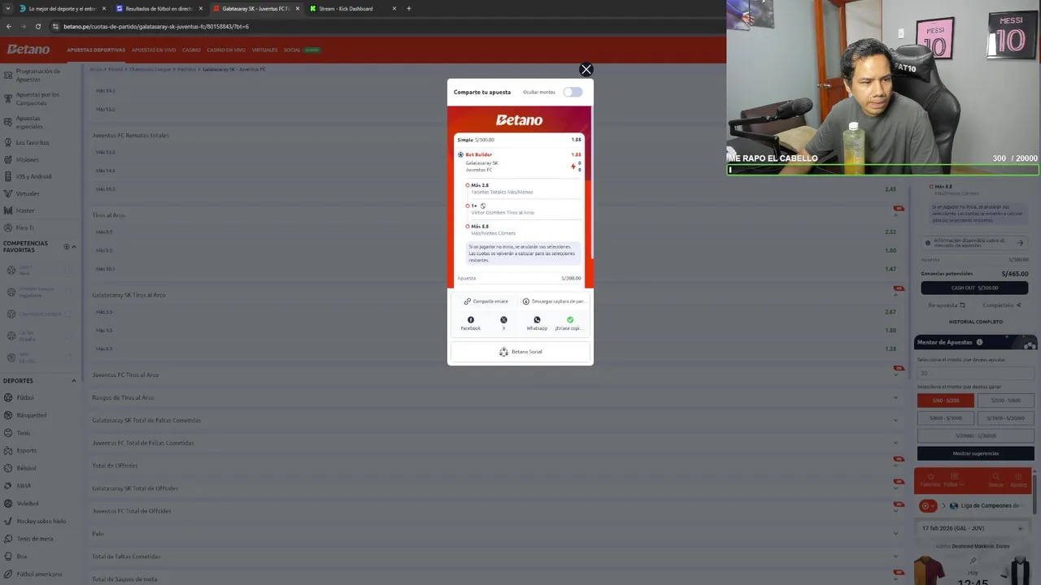Open Apuestas en Vivo tab
This screenshot has width=1041, height=585.
coord(154,50)
